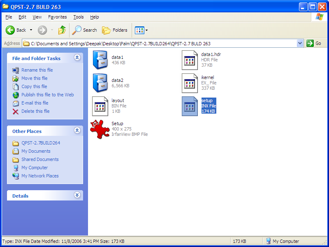The width and height of the screenshot is (329, 247).
Task: Open the Tools menu
Action: click(x=79, y=17)
